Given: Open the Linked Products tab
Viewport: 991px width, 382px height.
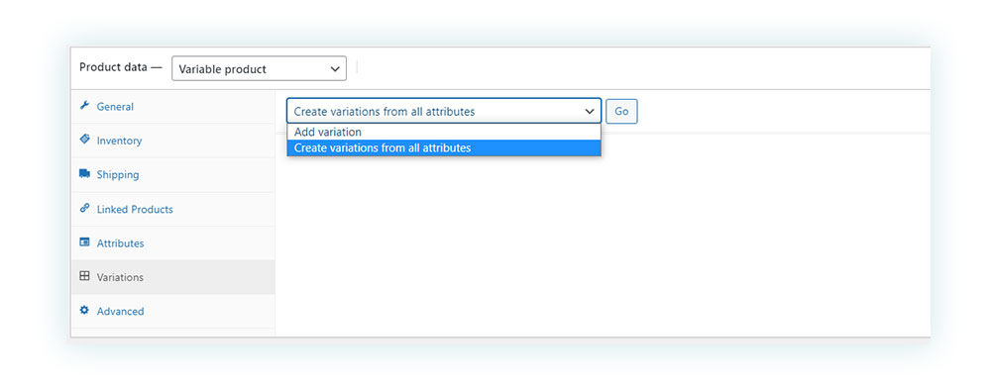Looking at the screenshot, I should pos(173,209).
